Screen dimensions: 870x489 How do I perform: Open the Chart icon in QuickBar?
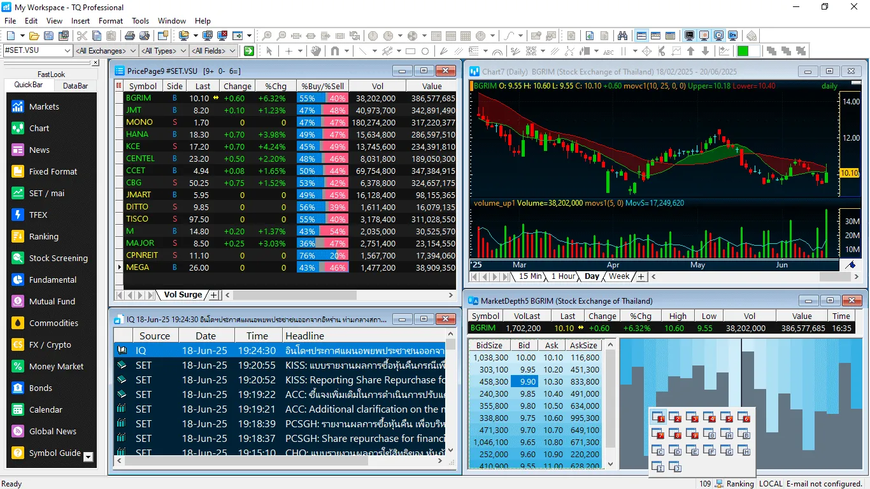click(18, 129)
